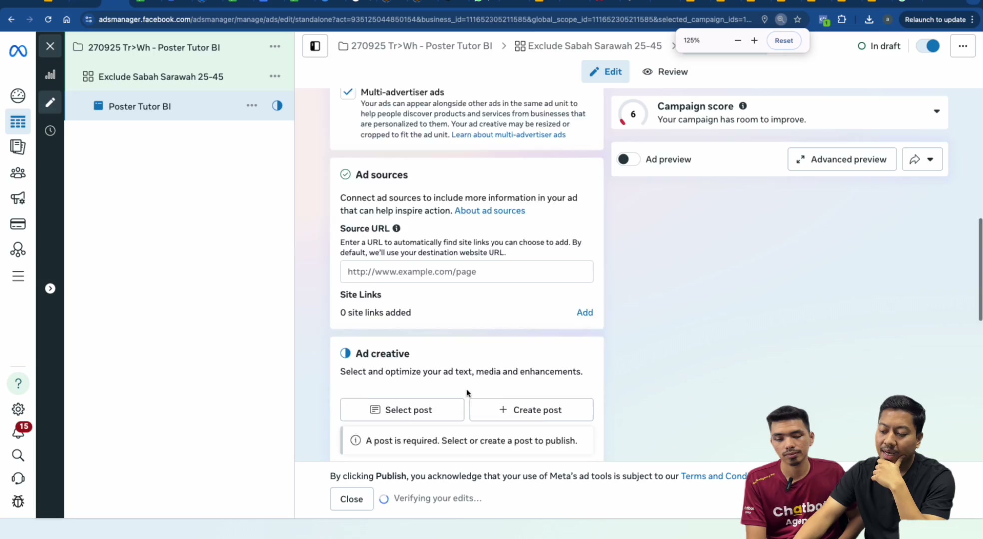Viewport: 983px width, 539px height.
Task: Open Billing card icon
Action: 18,224
